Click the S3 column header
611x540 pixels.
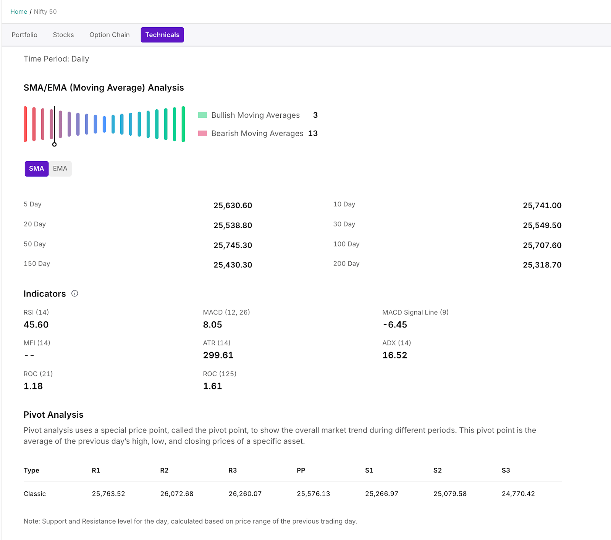506,470
